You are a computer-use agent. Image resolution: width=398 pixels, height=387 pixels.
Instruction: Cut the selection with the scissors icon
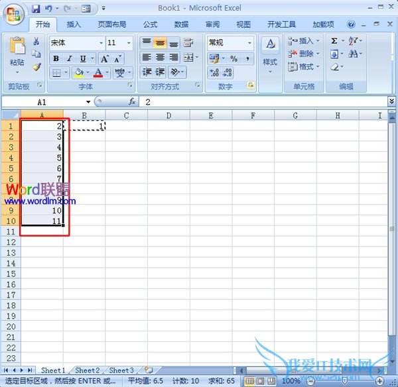pos(36,41)
